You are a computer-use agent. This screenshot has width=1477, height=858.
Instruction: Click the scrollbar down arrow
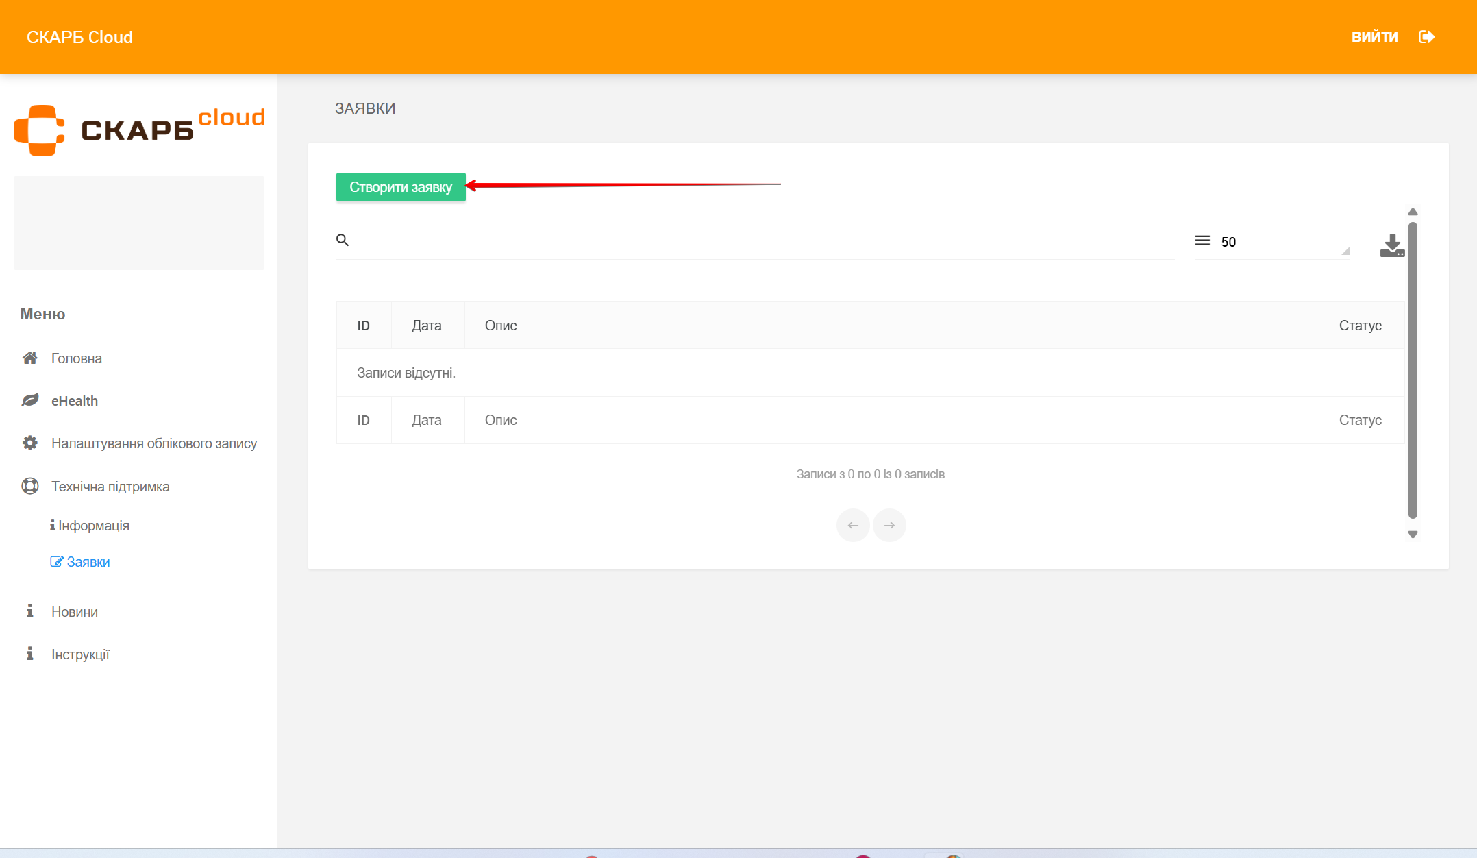pos(1413,535)
